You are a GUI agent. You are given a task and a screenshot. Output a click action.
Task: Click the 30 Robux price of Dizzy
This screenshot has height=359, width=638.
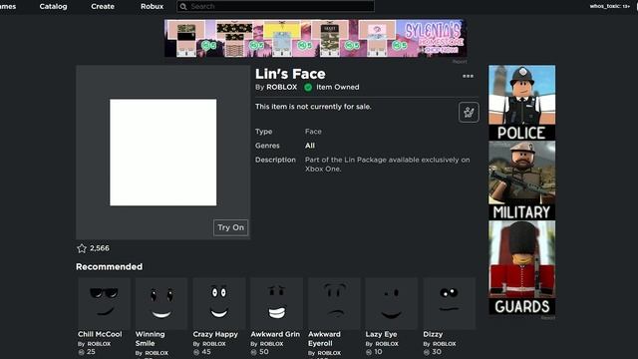[437, 352]
